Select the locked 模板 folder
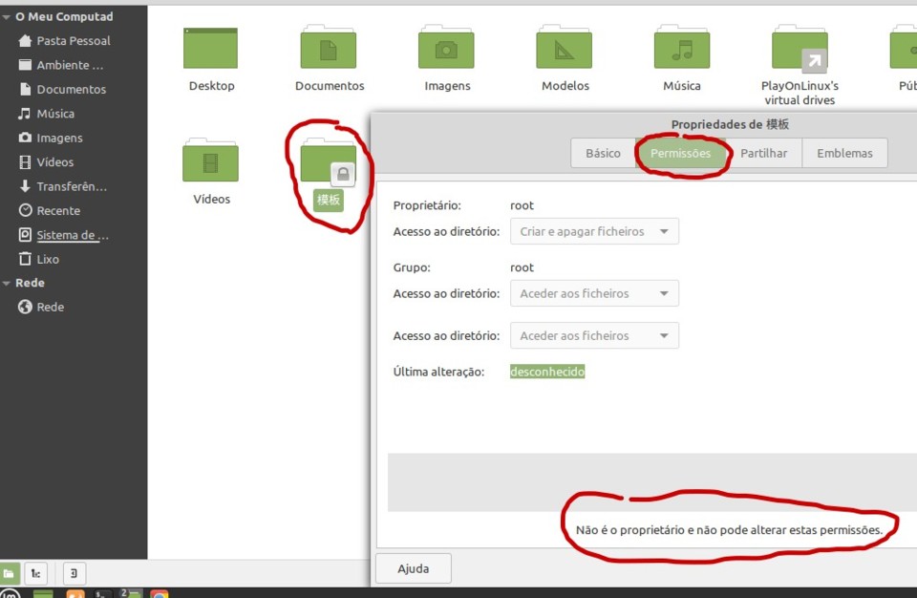917x598 pixels. point(329,164)
